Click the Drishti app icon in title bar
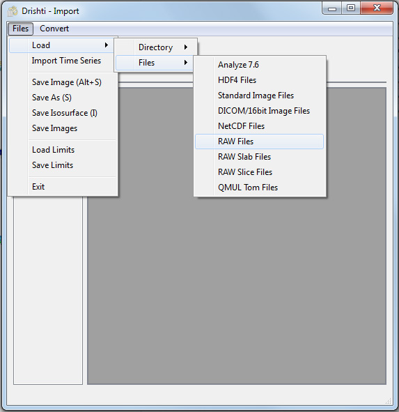Image resolution: width=399 pixels, height=412 pixels. 13,11
